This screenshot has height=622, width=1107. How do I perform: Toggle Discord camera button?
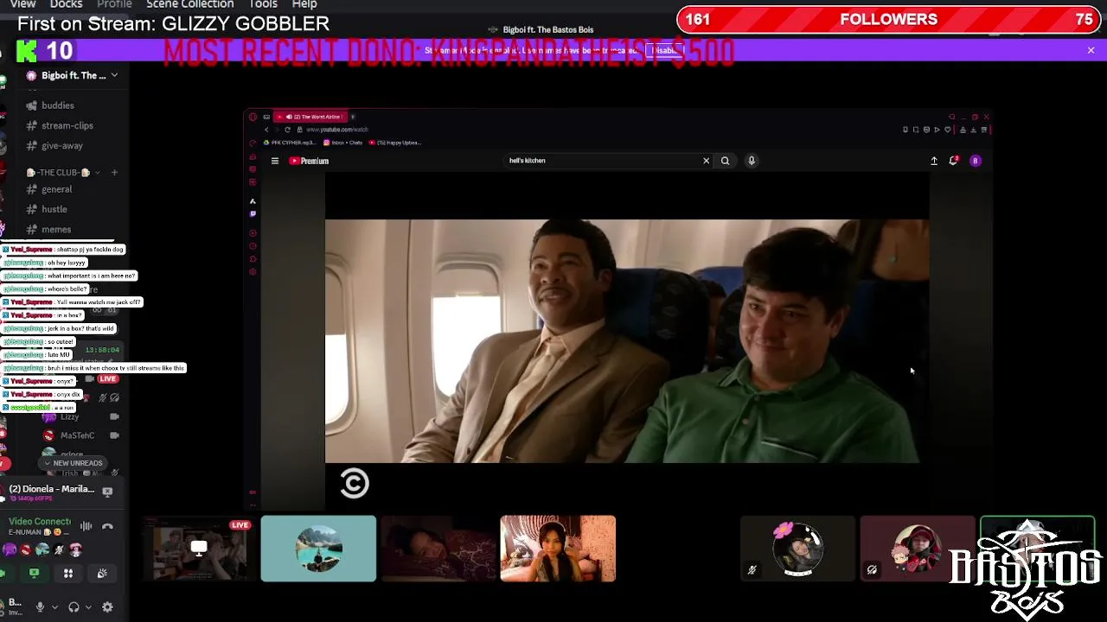pos(3,574)
